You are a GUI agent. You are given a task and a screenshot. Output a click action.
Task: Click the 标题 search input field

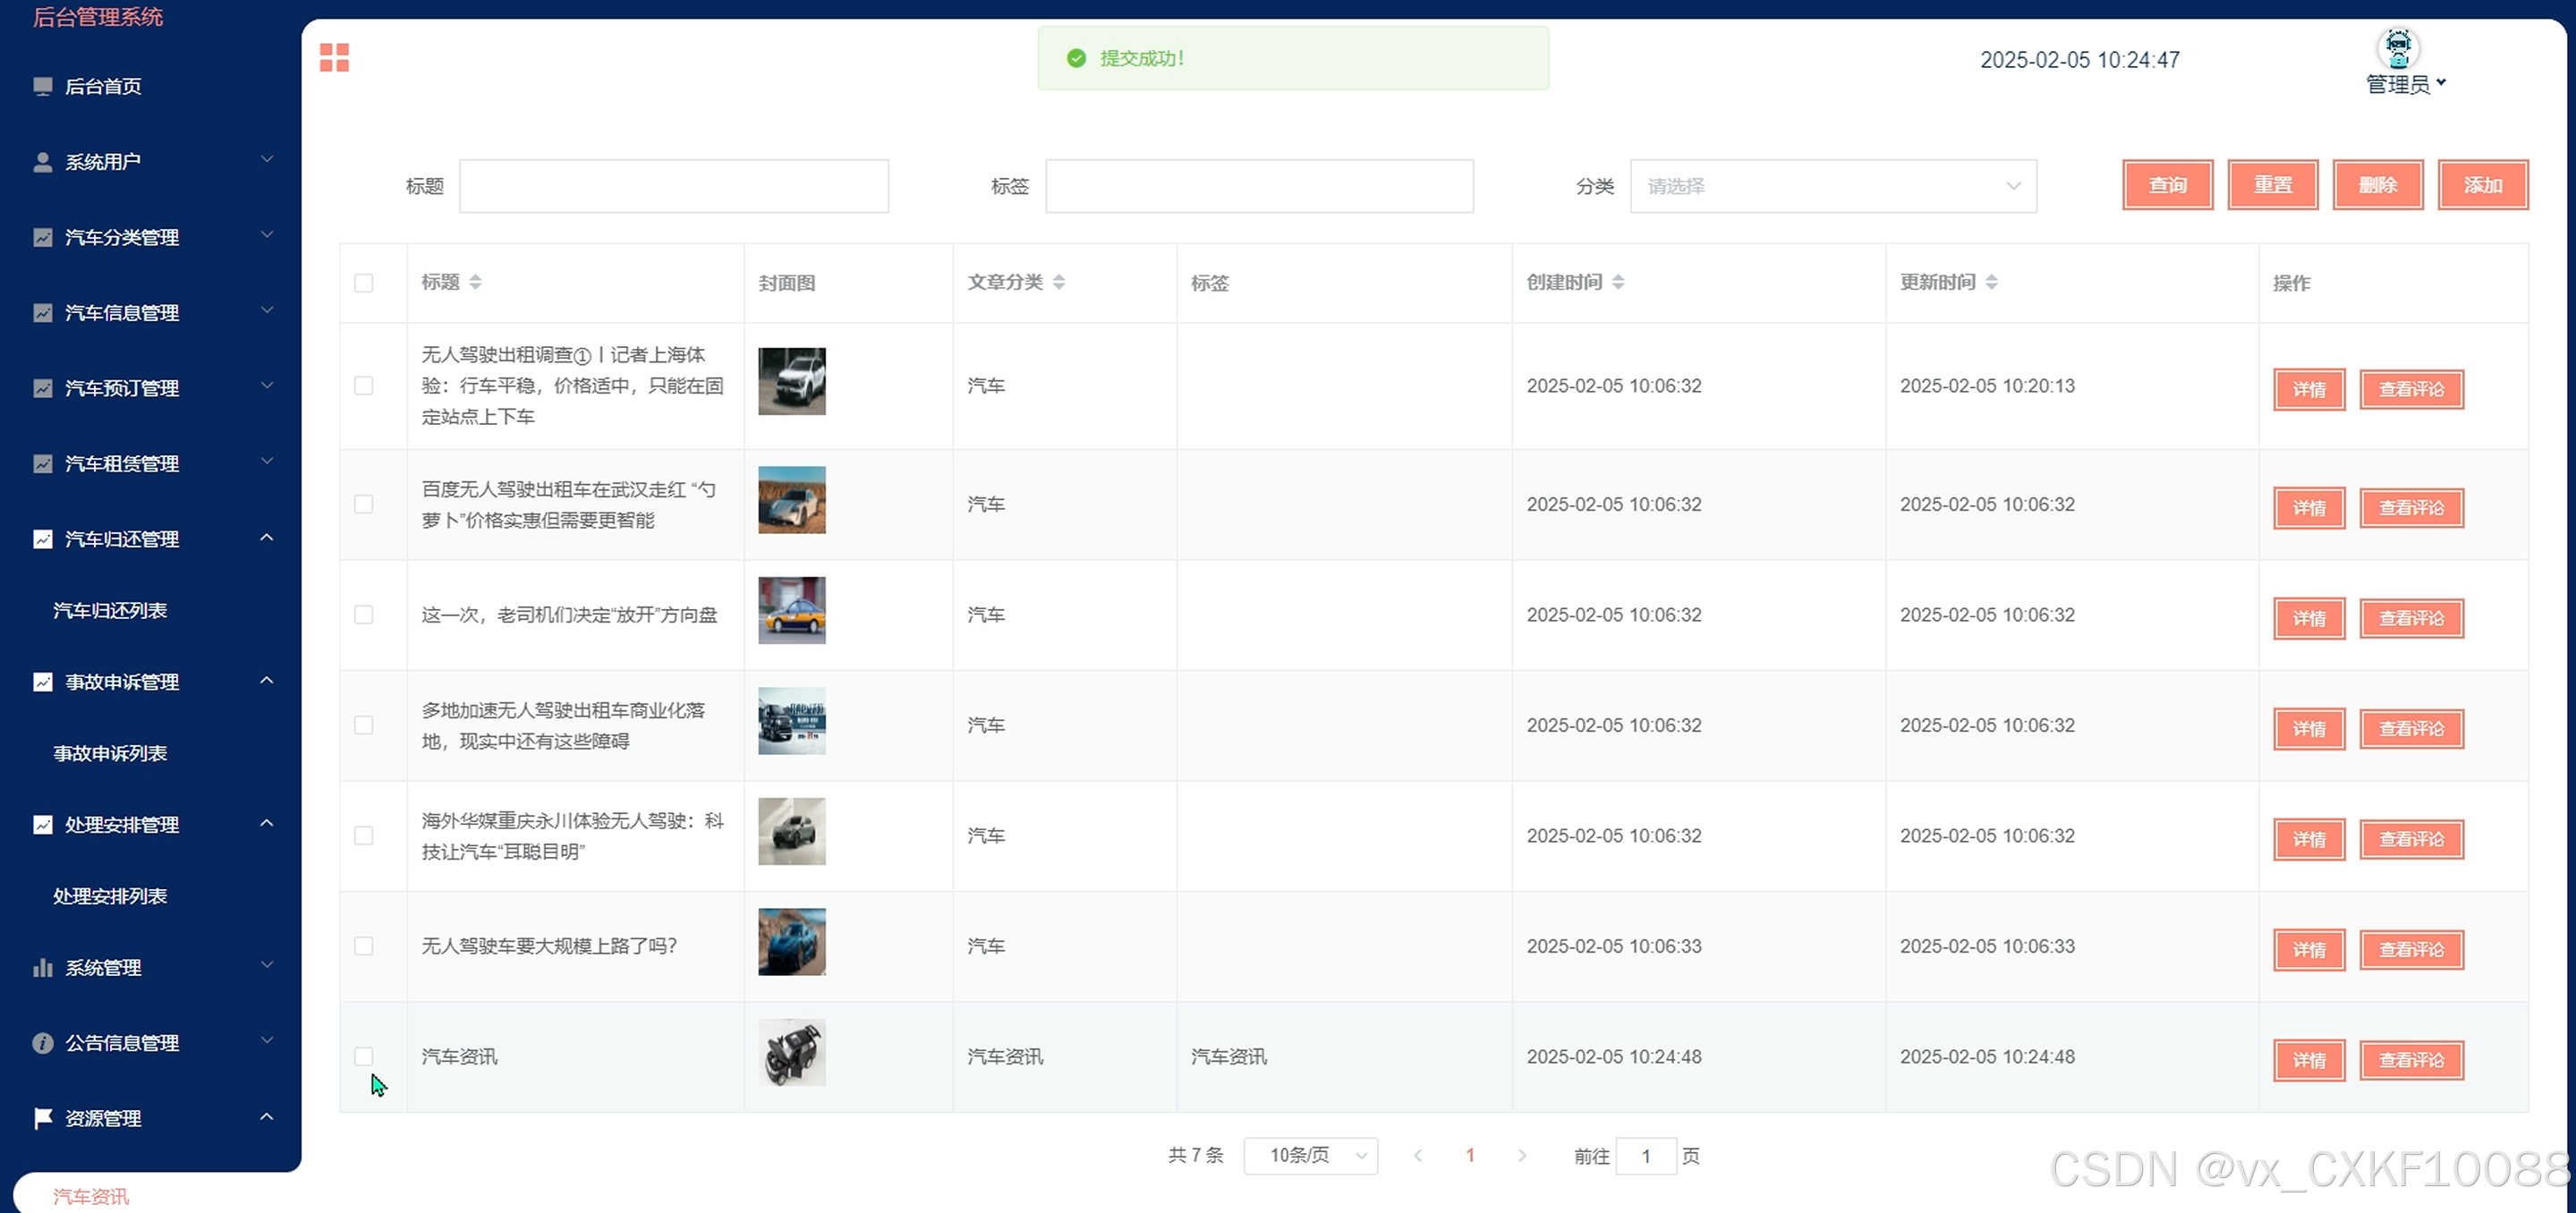[673, 186]
